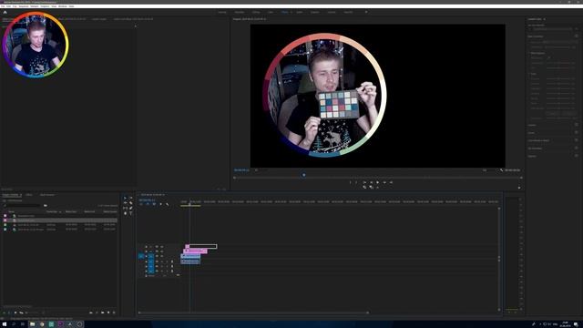Mute audio track A1
Screen dimensions: 583x328
click(x=162, y=261)
